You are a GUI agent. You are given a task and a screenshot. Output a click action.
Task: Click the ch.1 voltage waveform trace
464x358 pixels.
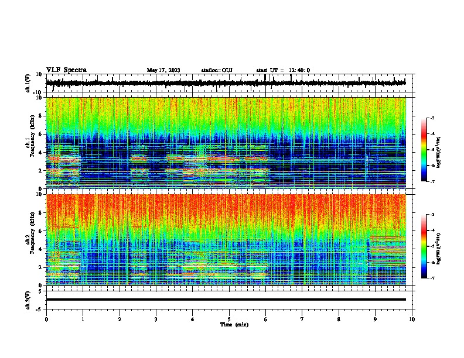(x=226, y=83)
